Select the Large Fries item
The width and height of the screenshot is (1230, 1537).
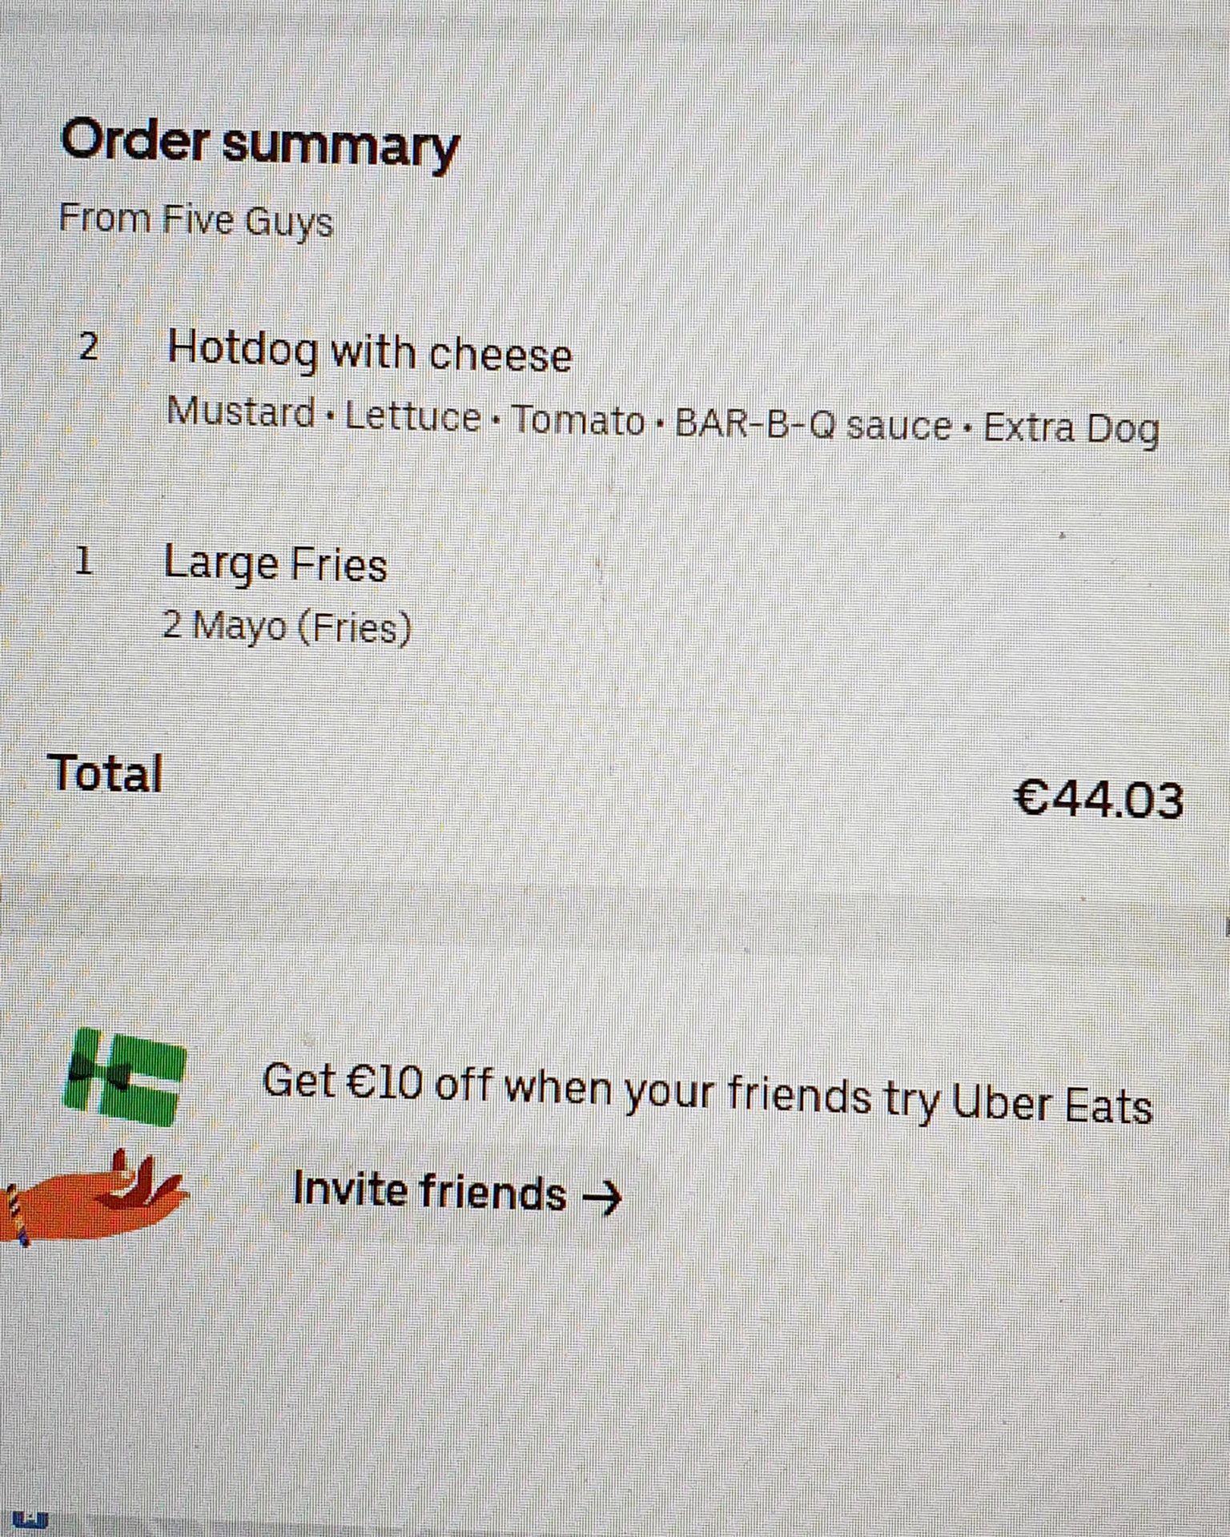275,564
